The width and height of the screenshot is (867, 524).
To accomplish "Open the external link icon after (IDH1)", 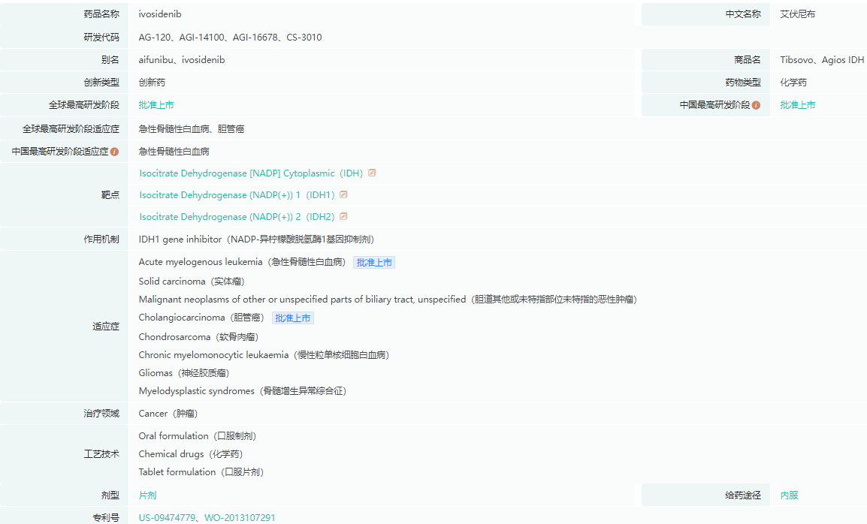I will (x=343, y=194).
